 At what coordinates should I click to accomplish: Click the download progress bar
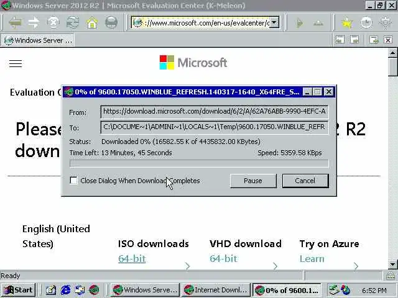click(199, 163)
